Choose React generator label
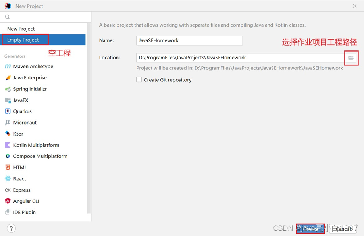Viewport: 364px width, 236px height. coord(19,179)
